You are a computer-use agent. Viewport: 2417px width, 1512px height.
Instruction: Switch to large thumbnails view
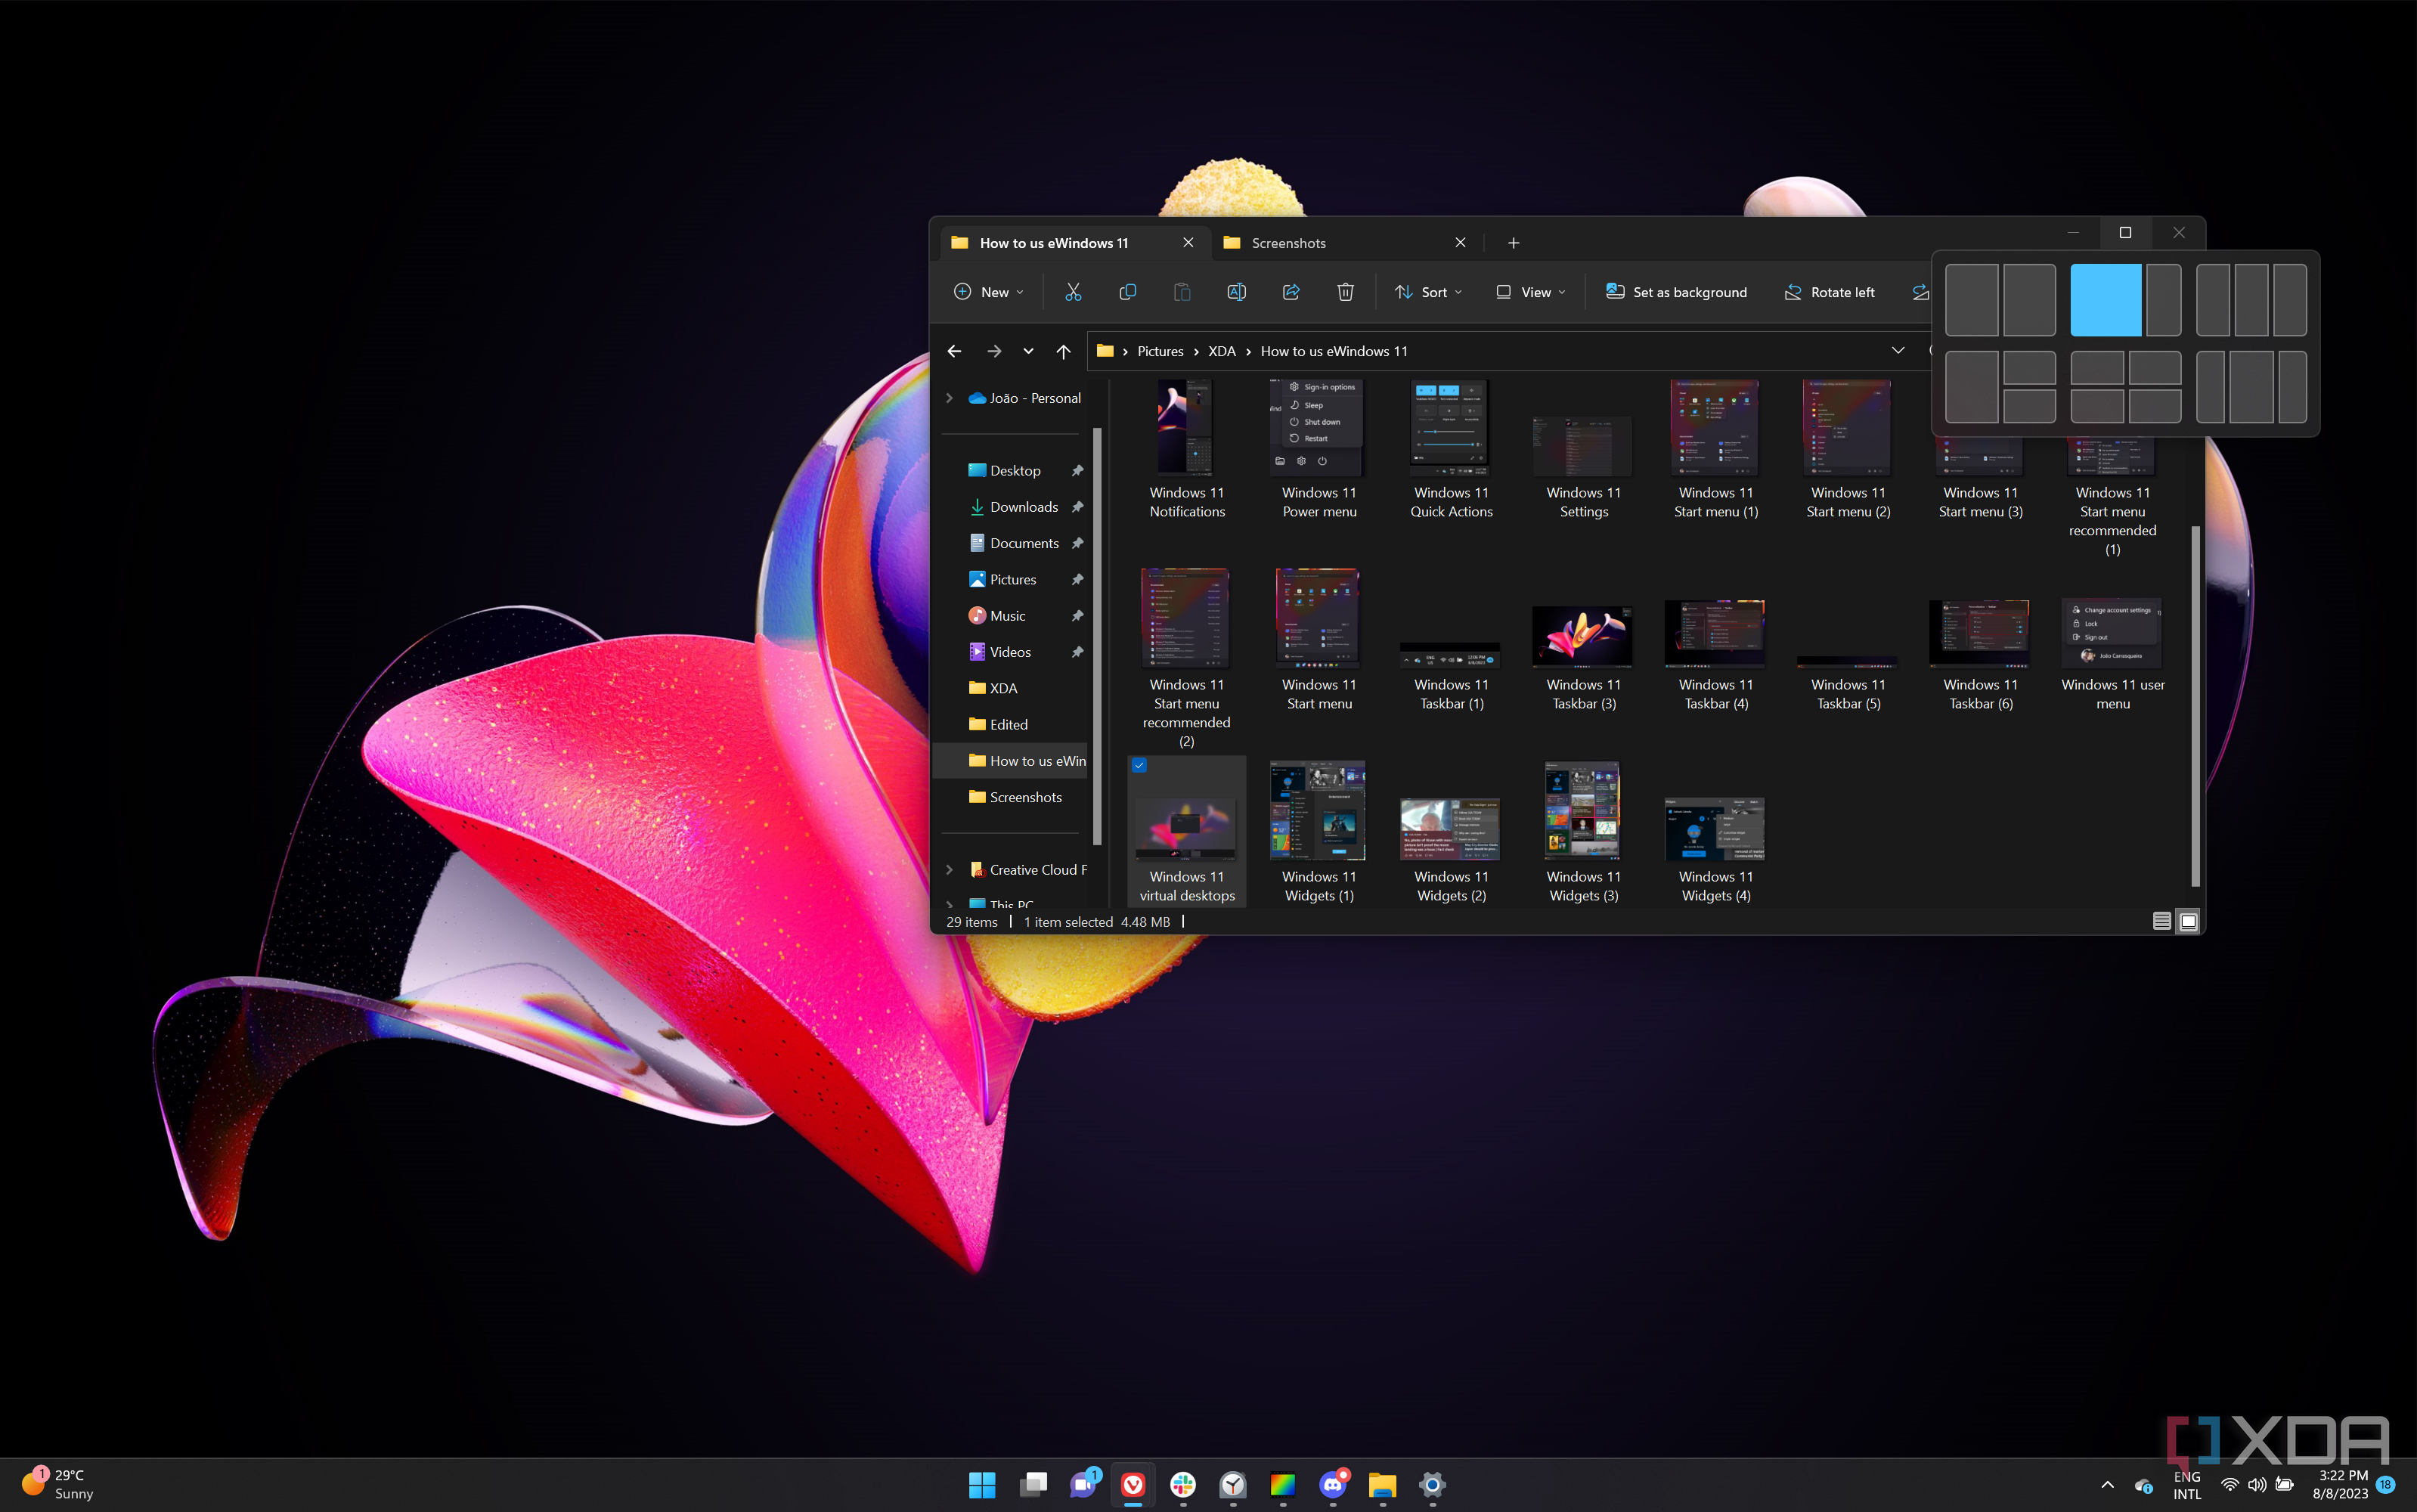(2188, 921)
